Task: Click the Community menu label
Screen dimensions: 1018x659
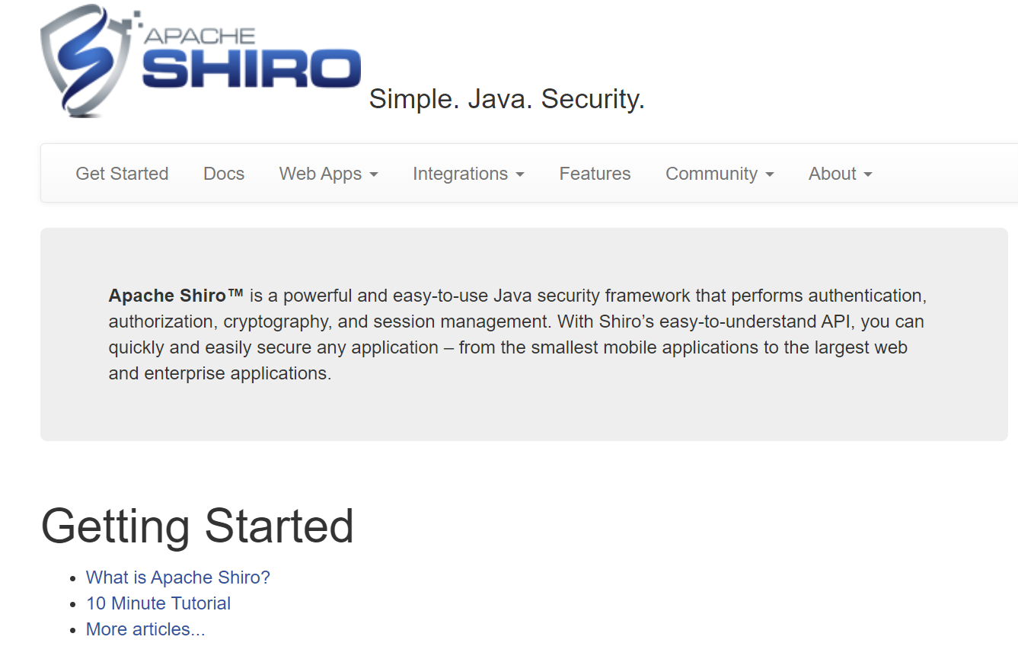Action: coord(711,174)
